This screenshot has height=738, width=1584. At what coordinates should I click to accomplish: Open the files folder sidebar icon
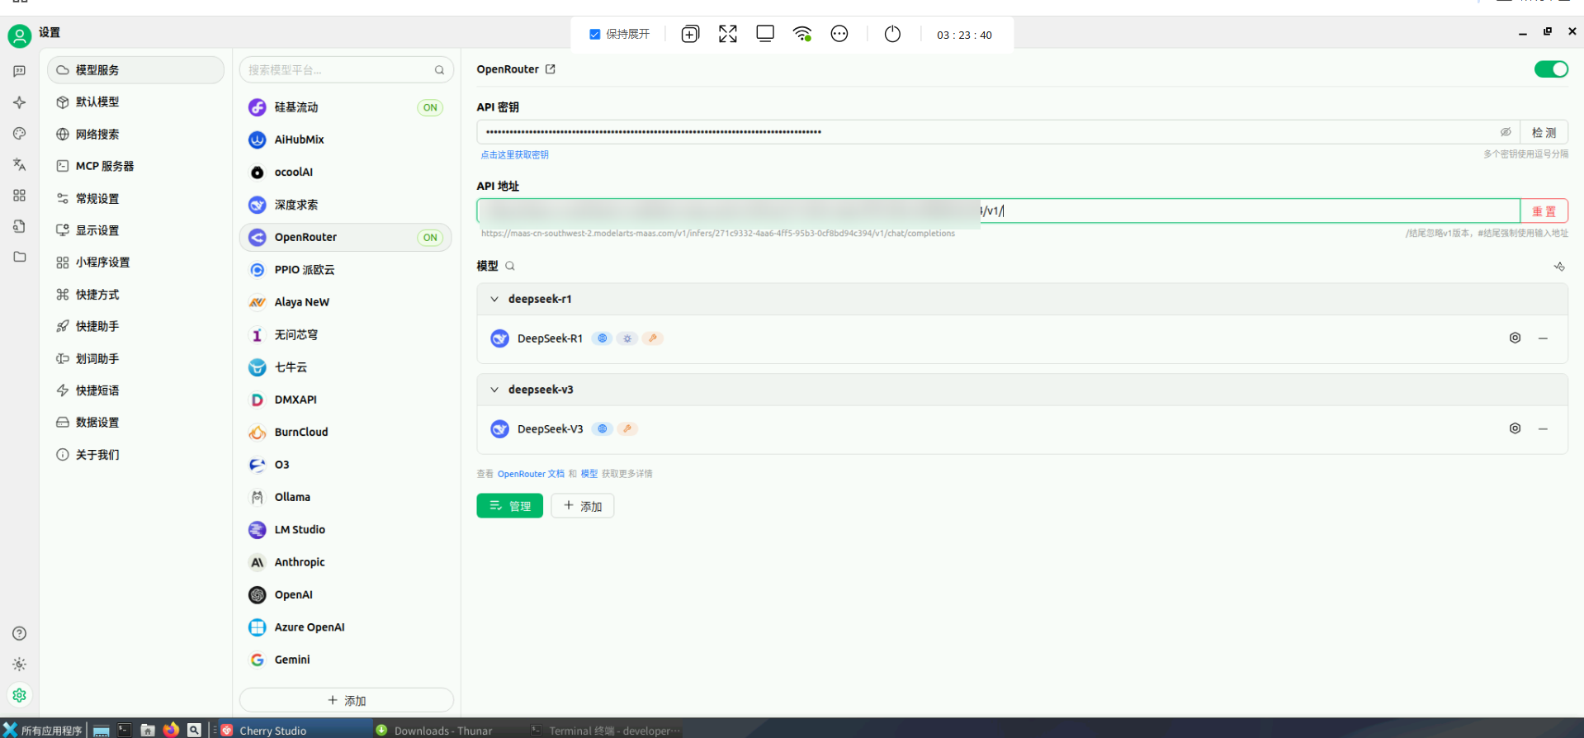pyautogui.click(x=19, y=257)
